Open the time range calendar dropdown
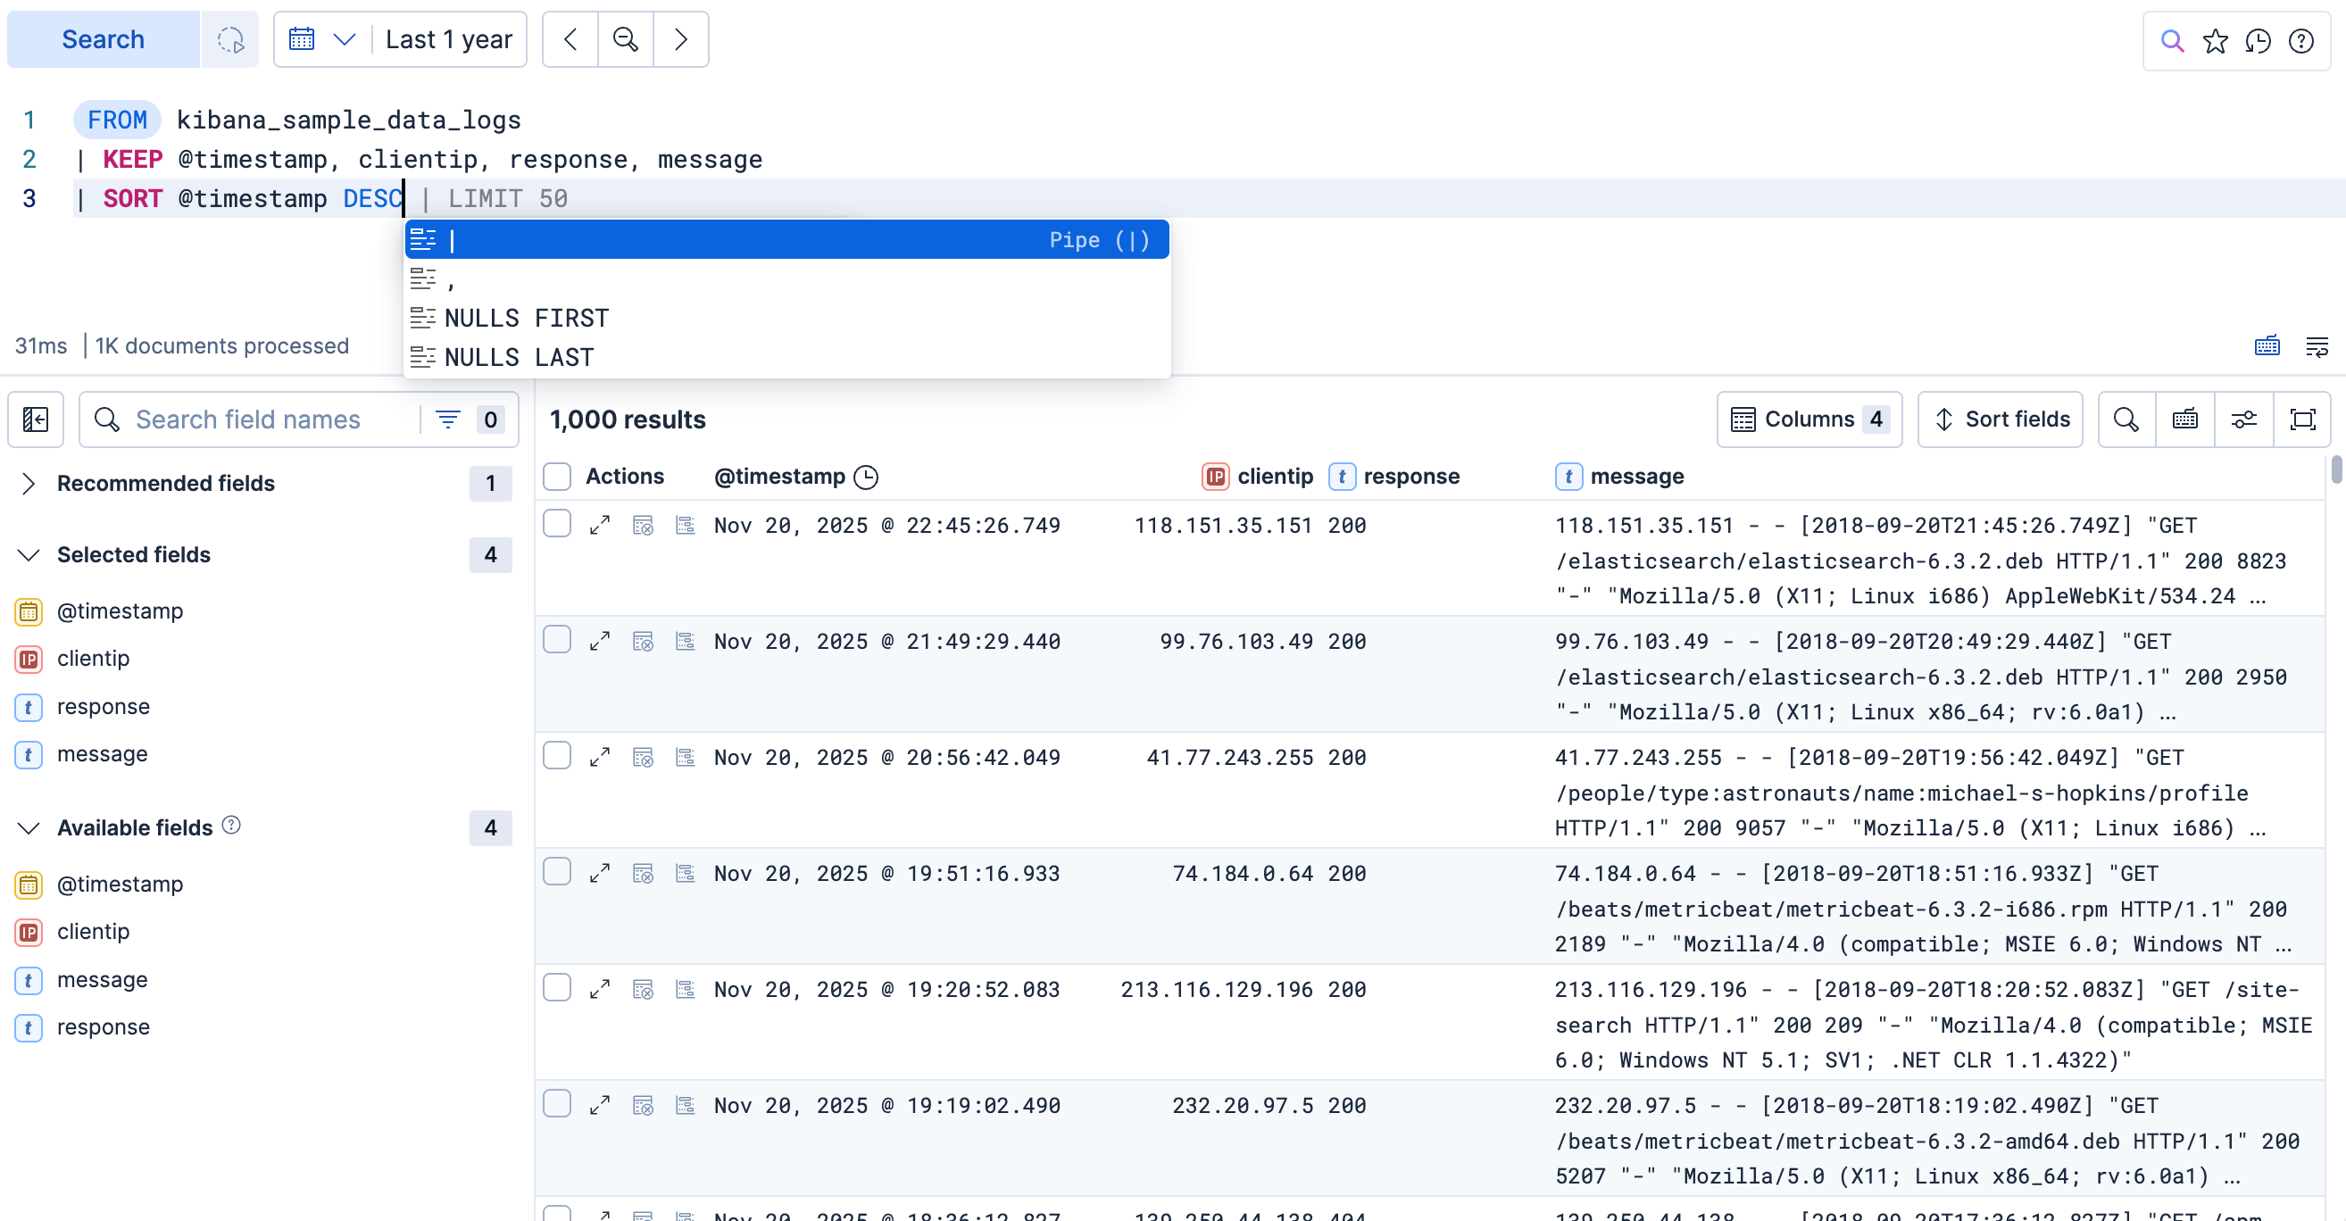 (320, 39)
